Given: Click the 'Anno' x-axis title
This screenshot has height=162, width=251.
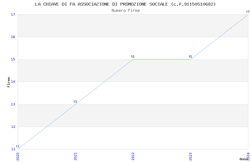Looking at the screenshot, I should 244,159.
